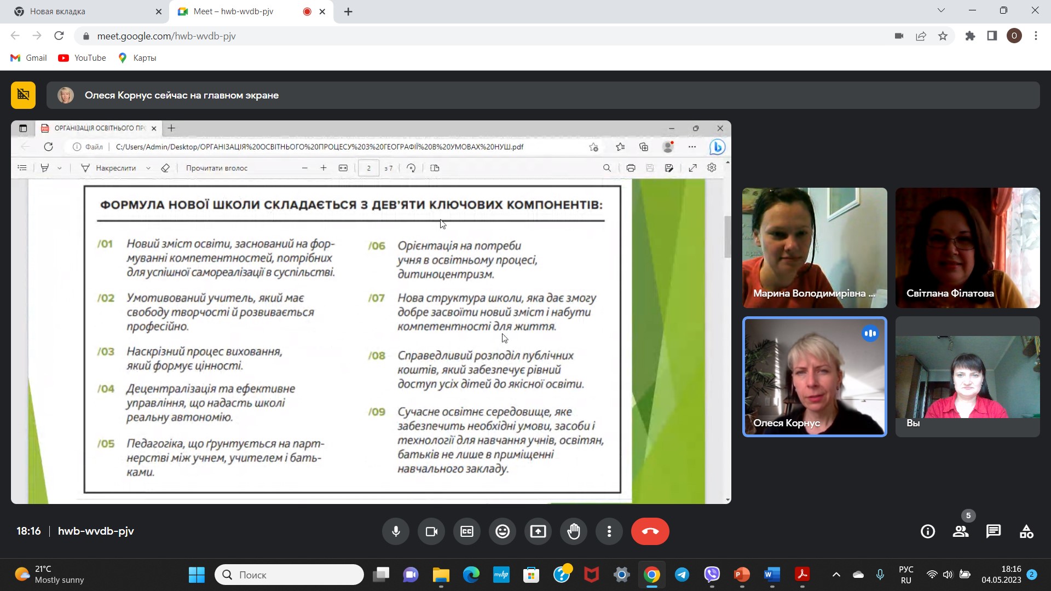Mute the microphone in Meet
This screenshot has height=591, width=1051.
point(396,531)
